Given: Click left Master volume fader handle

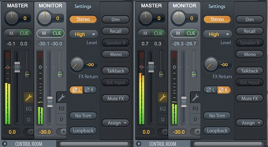Looking at the screenshot, I should pos(17,67).
